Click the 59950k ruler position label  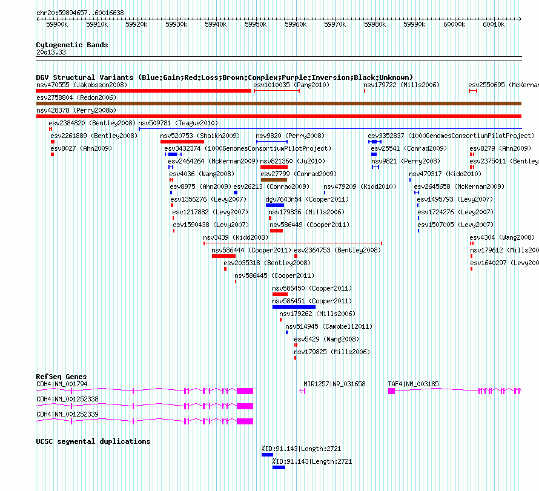[256, 24]
